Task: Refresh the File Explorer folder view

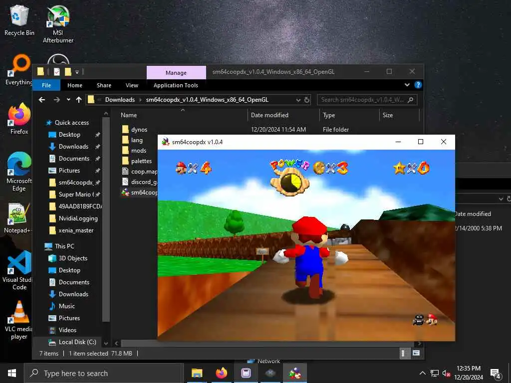Action: tap(307, 100)
